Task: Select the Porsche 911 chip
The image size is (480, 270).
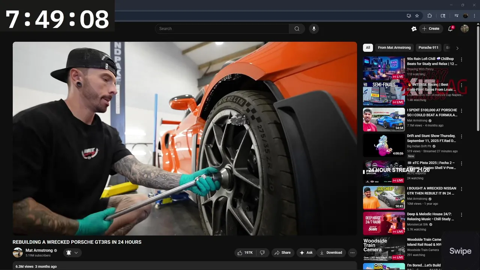Action: point(428,48)
